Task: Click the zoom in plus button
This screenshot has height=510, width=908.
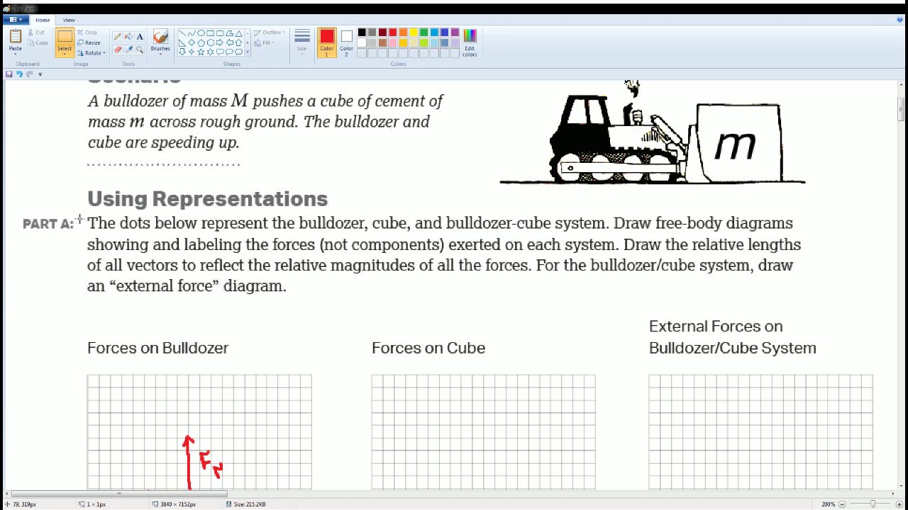Action: [901, 504]
